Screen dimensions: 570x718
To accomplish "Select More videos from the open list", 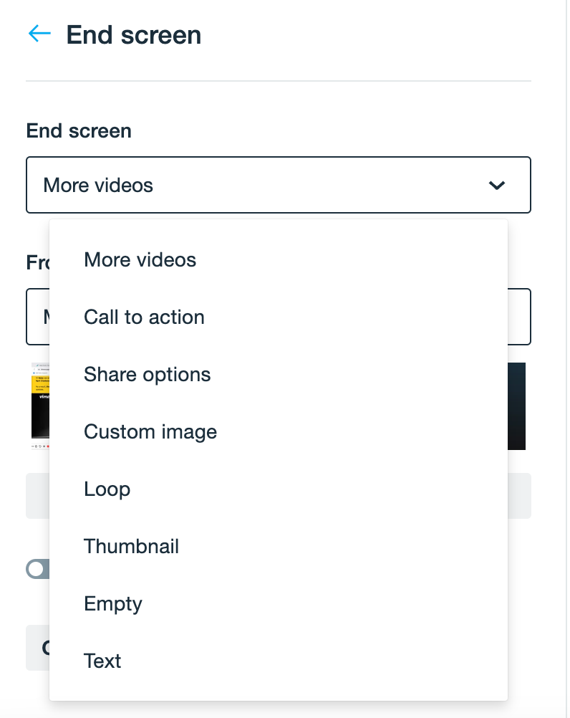I will pyautogui.click(x=140, y=259).
